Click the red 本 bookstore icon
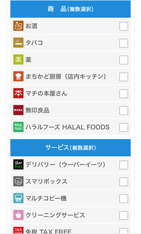 point(18,93)
